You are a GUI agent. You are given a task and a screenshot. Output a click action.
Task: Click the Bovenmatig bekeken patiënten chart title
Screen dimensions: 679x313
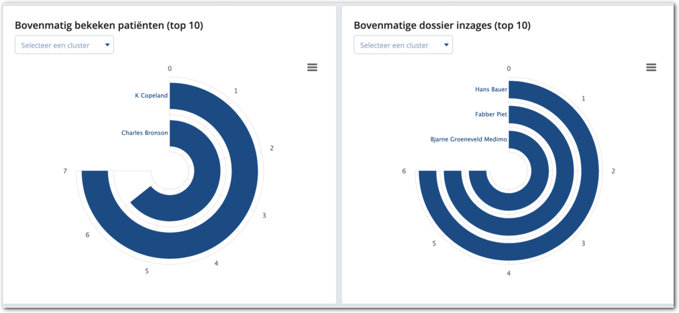point(109,25)
